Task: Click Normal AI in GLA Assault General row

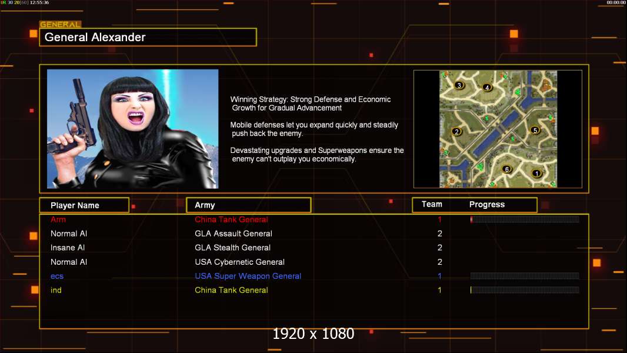Action: tap(69, 234)
